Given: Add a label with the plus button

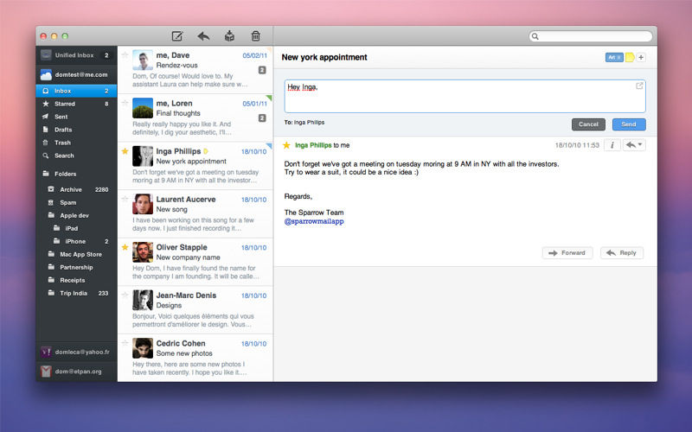Looking at the screenshot, I should coord(641,57).
